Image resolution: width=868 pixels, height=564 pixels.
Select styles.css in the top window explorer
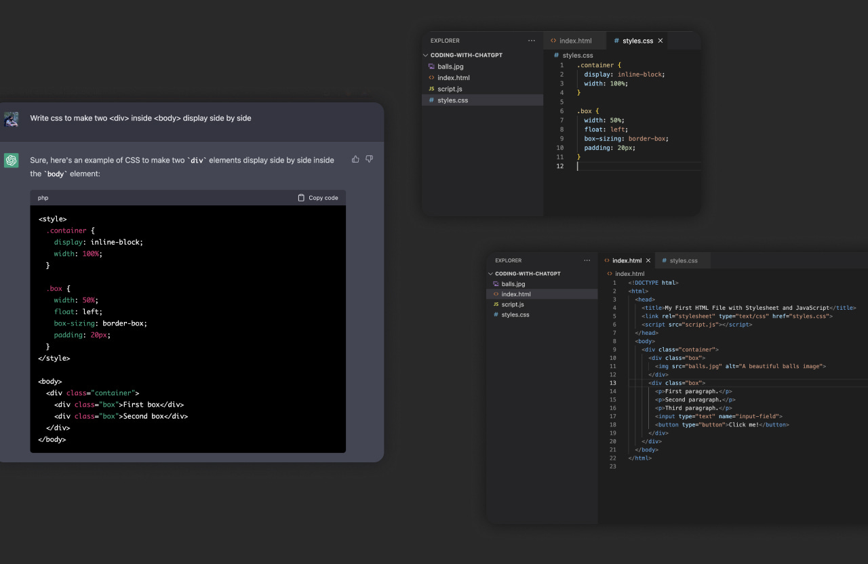[x=482, y=100]
